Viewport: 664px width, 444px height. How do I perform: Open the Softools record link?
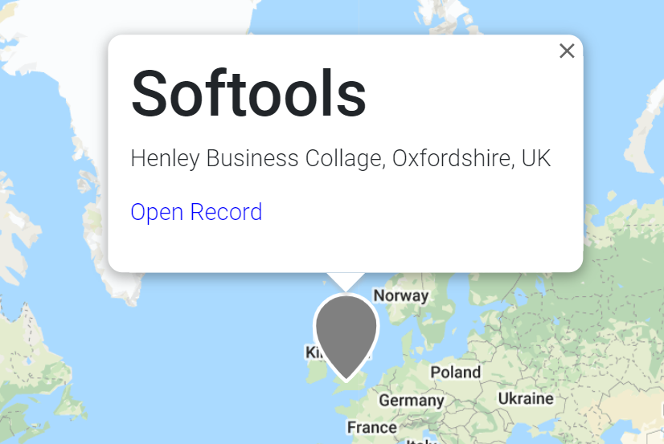[x=196, y=212]
